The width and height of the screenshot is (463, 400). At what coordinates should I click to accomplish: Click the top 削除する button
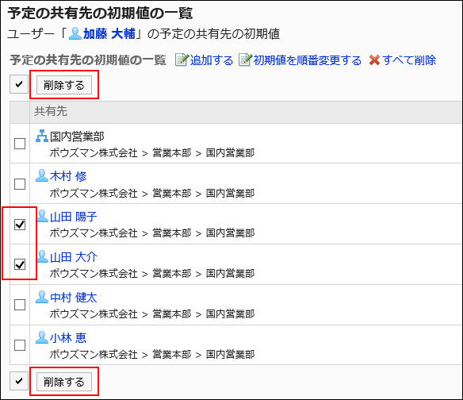64,85
